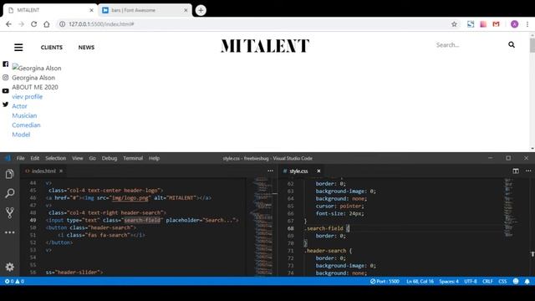This screenshot has width=535, height=301.
Task: Open the Gmail extension icon
Action: [496, 24]
